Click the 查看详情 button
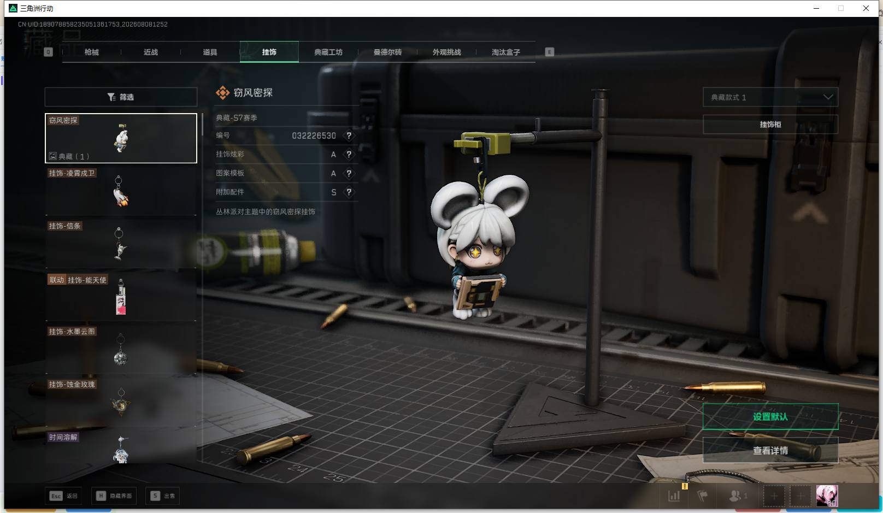This screenshot has width=883, height=513. [770, 451]
